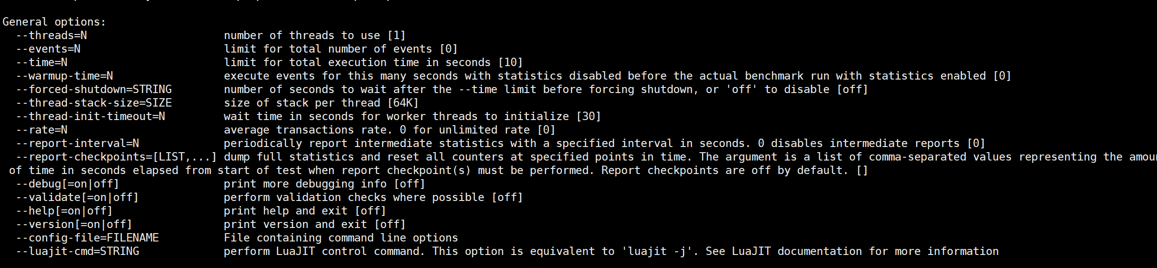The height and width of the screenshot is (268, 1157).
Task: Click the --debug[=on|off] option
Action: coord(67,184)
